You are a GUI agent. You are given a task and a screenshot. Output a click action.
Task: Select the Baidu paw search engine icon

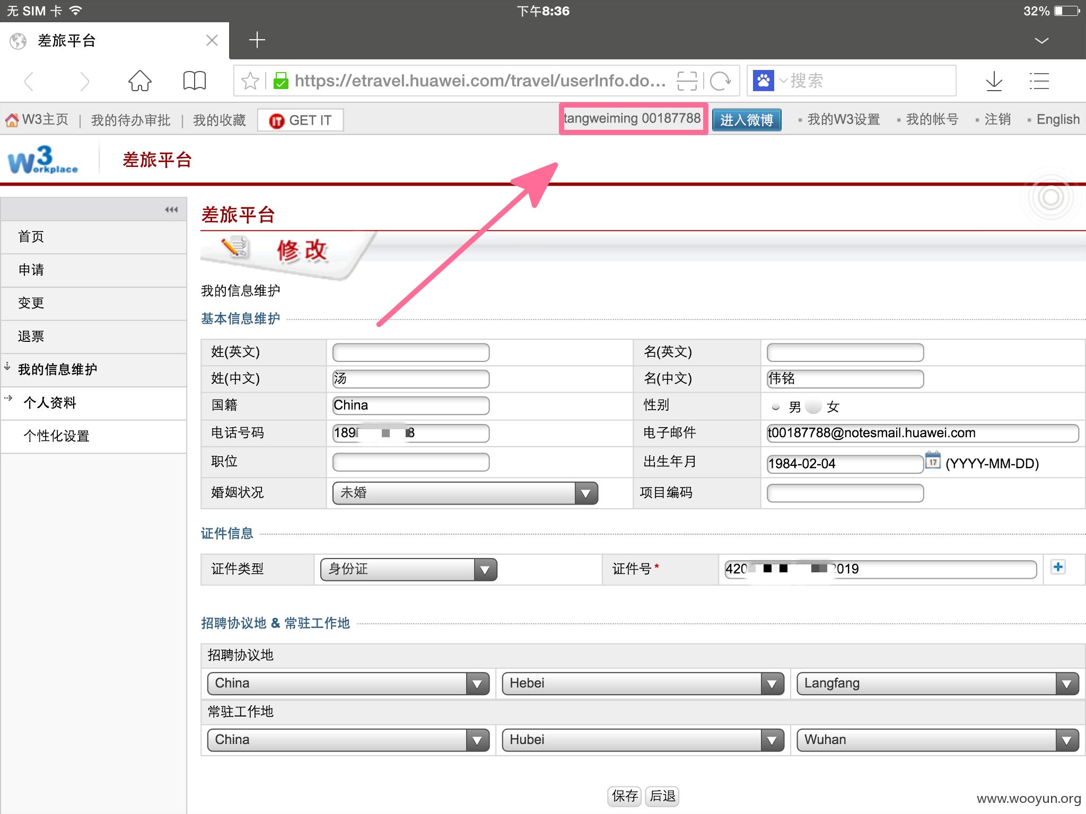click(x=763, y=81)
